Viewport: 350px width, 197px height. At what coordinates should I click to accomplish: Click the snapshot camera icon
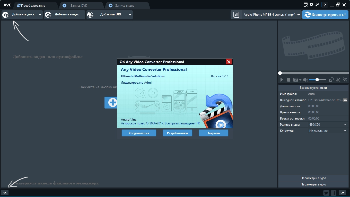296,80
